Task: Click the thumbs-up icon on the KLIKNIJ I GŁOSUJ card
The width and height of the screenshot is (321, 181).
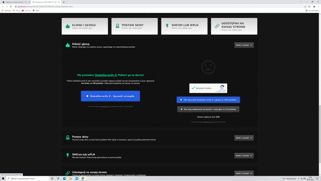Action: pos(67,26)
